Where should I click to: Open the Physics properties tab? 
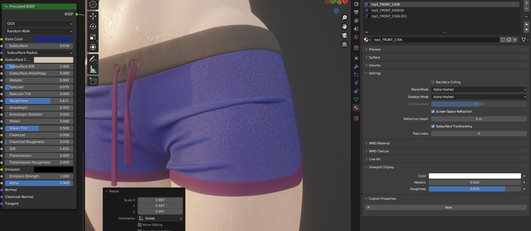[x=356, y=83]
